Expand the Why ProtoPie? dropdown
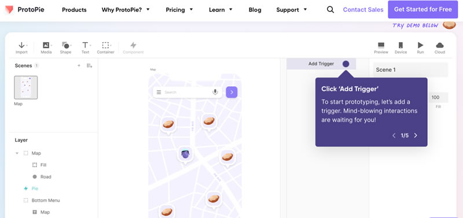Screen dimensions: 463x218 pos(126,10)
